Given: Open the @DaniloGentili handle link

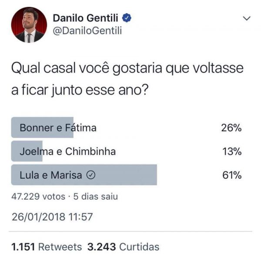Looking at the screenshot, I should click(87, 30).
